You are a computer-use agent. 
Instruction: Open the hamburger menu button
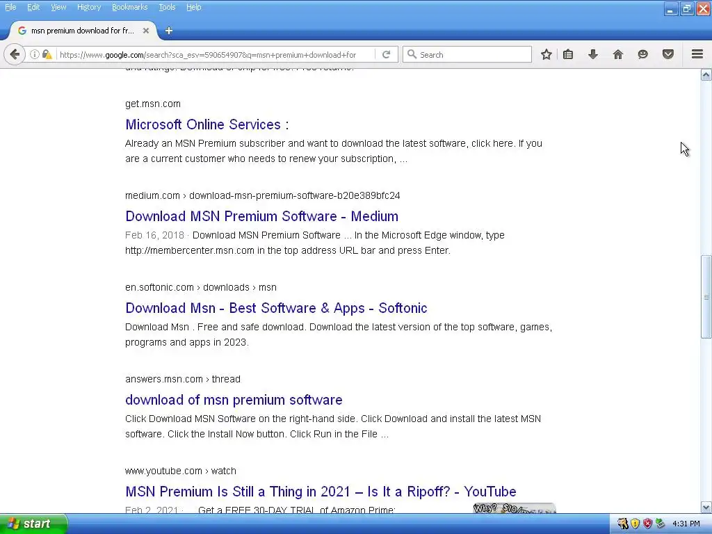[697, 54]
